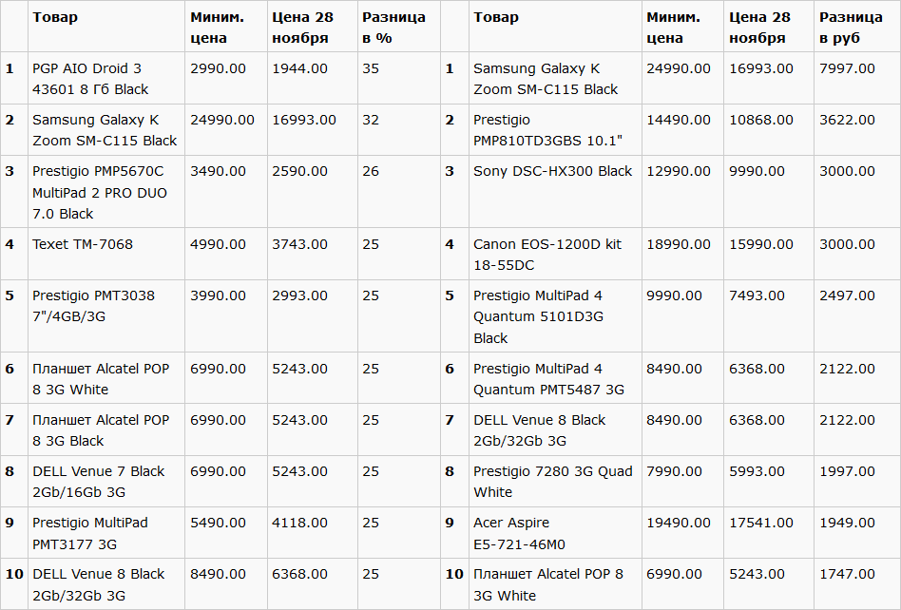
Task: Select the 1944.00 price cell
Action: 299,68
